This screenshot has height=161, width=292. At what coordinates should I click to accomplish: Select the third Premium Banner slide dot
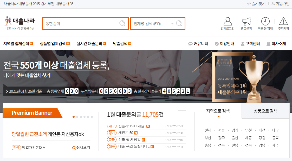coord(81,117)
